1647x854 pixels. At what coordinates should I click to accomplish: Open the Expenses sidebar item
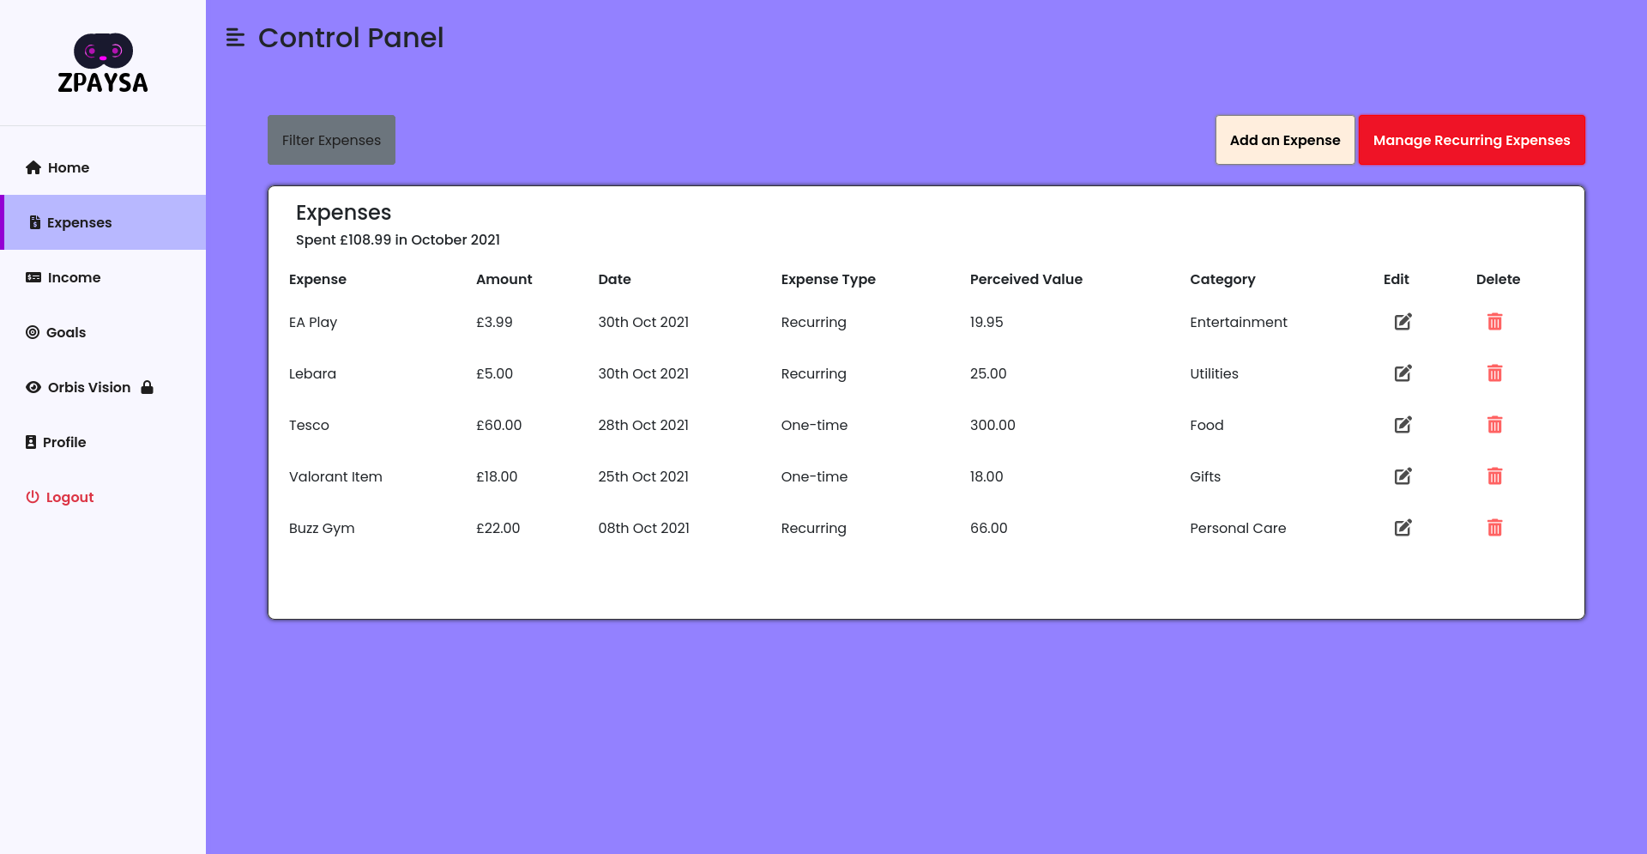tap(103, 222)
